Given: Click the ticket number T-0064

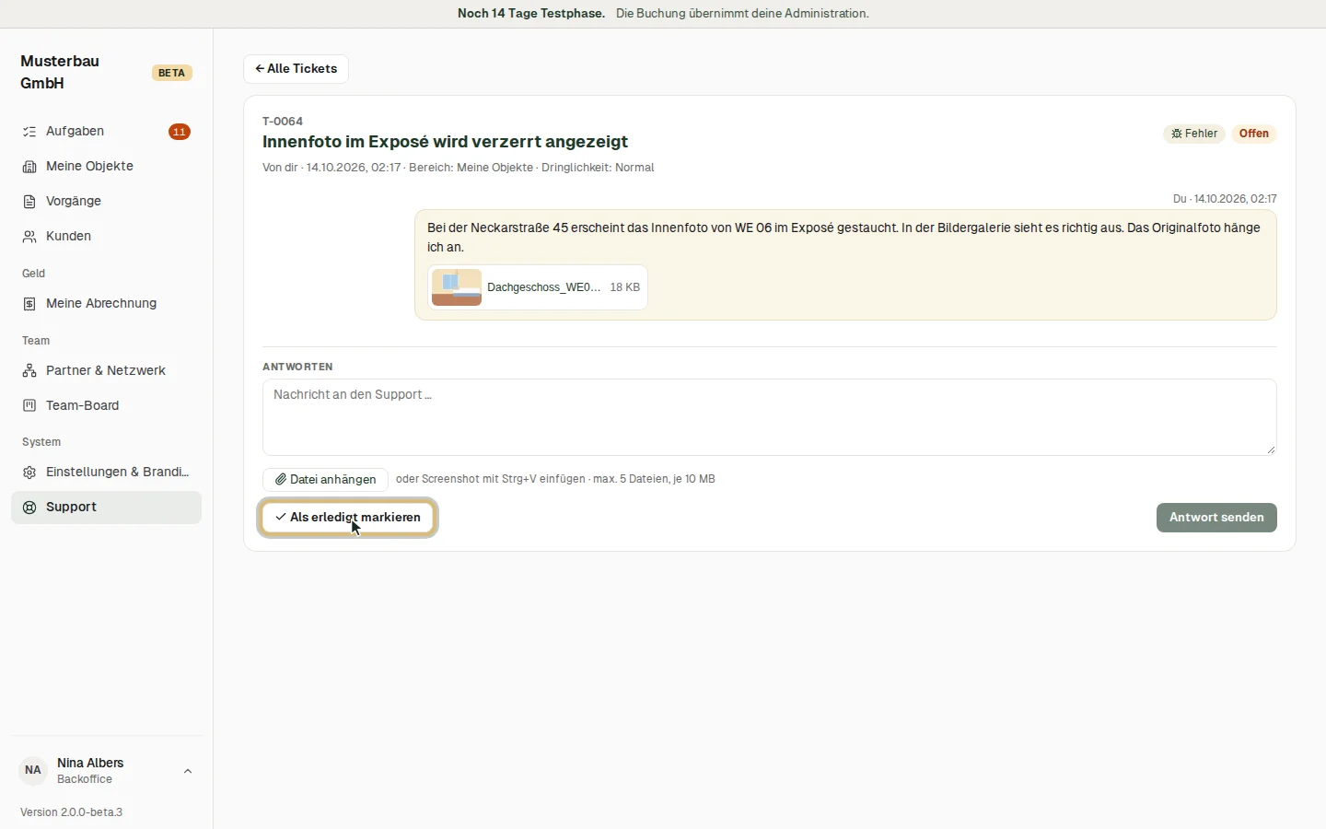Looking at the screenshot, I should click(x=283, y=122).
